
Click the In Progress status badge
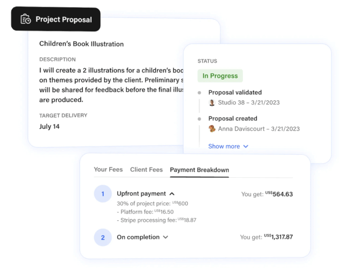coord(220,76)
